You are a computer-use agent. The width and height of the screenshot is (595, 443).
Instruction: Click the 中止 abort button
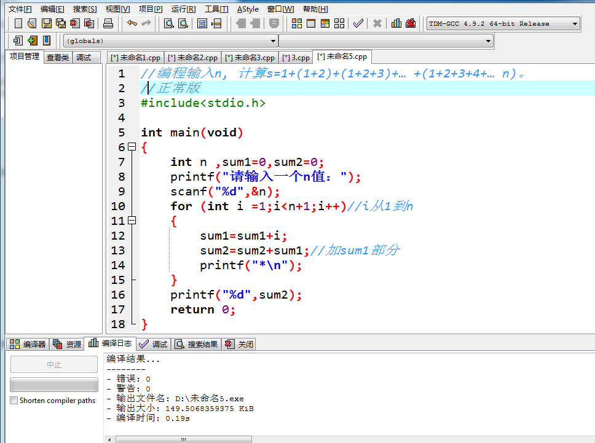point(54,364)
